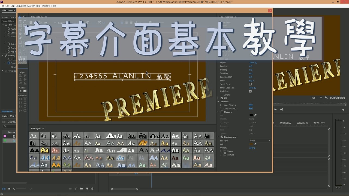Uncheck the Underline checkbox
349x196 pixels.
point(250,91)
